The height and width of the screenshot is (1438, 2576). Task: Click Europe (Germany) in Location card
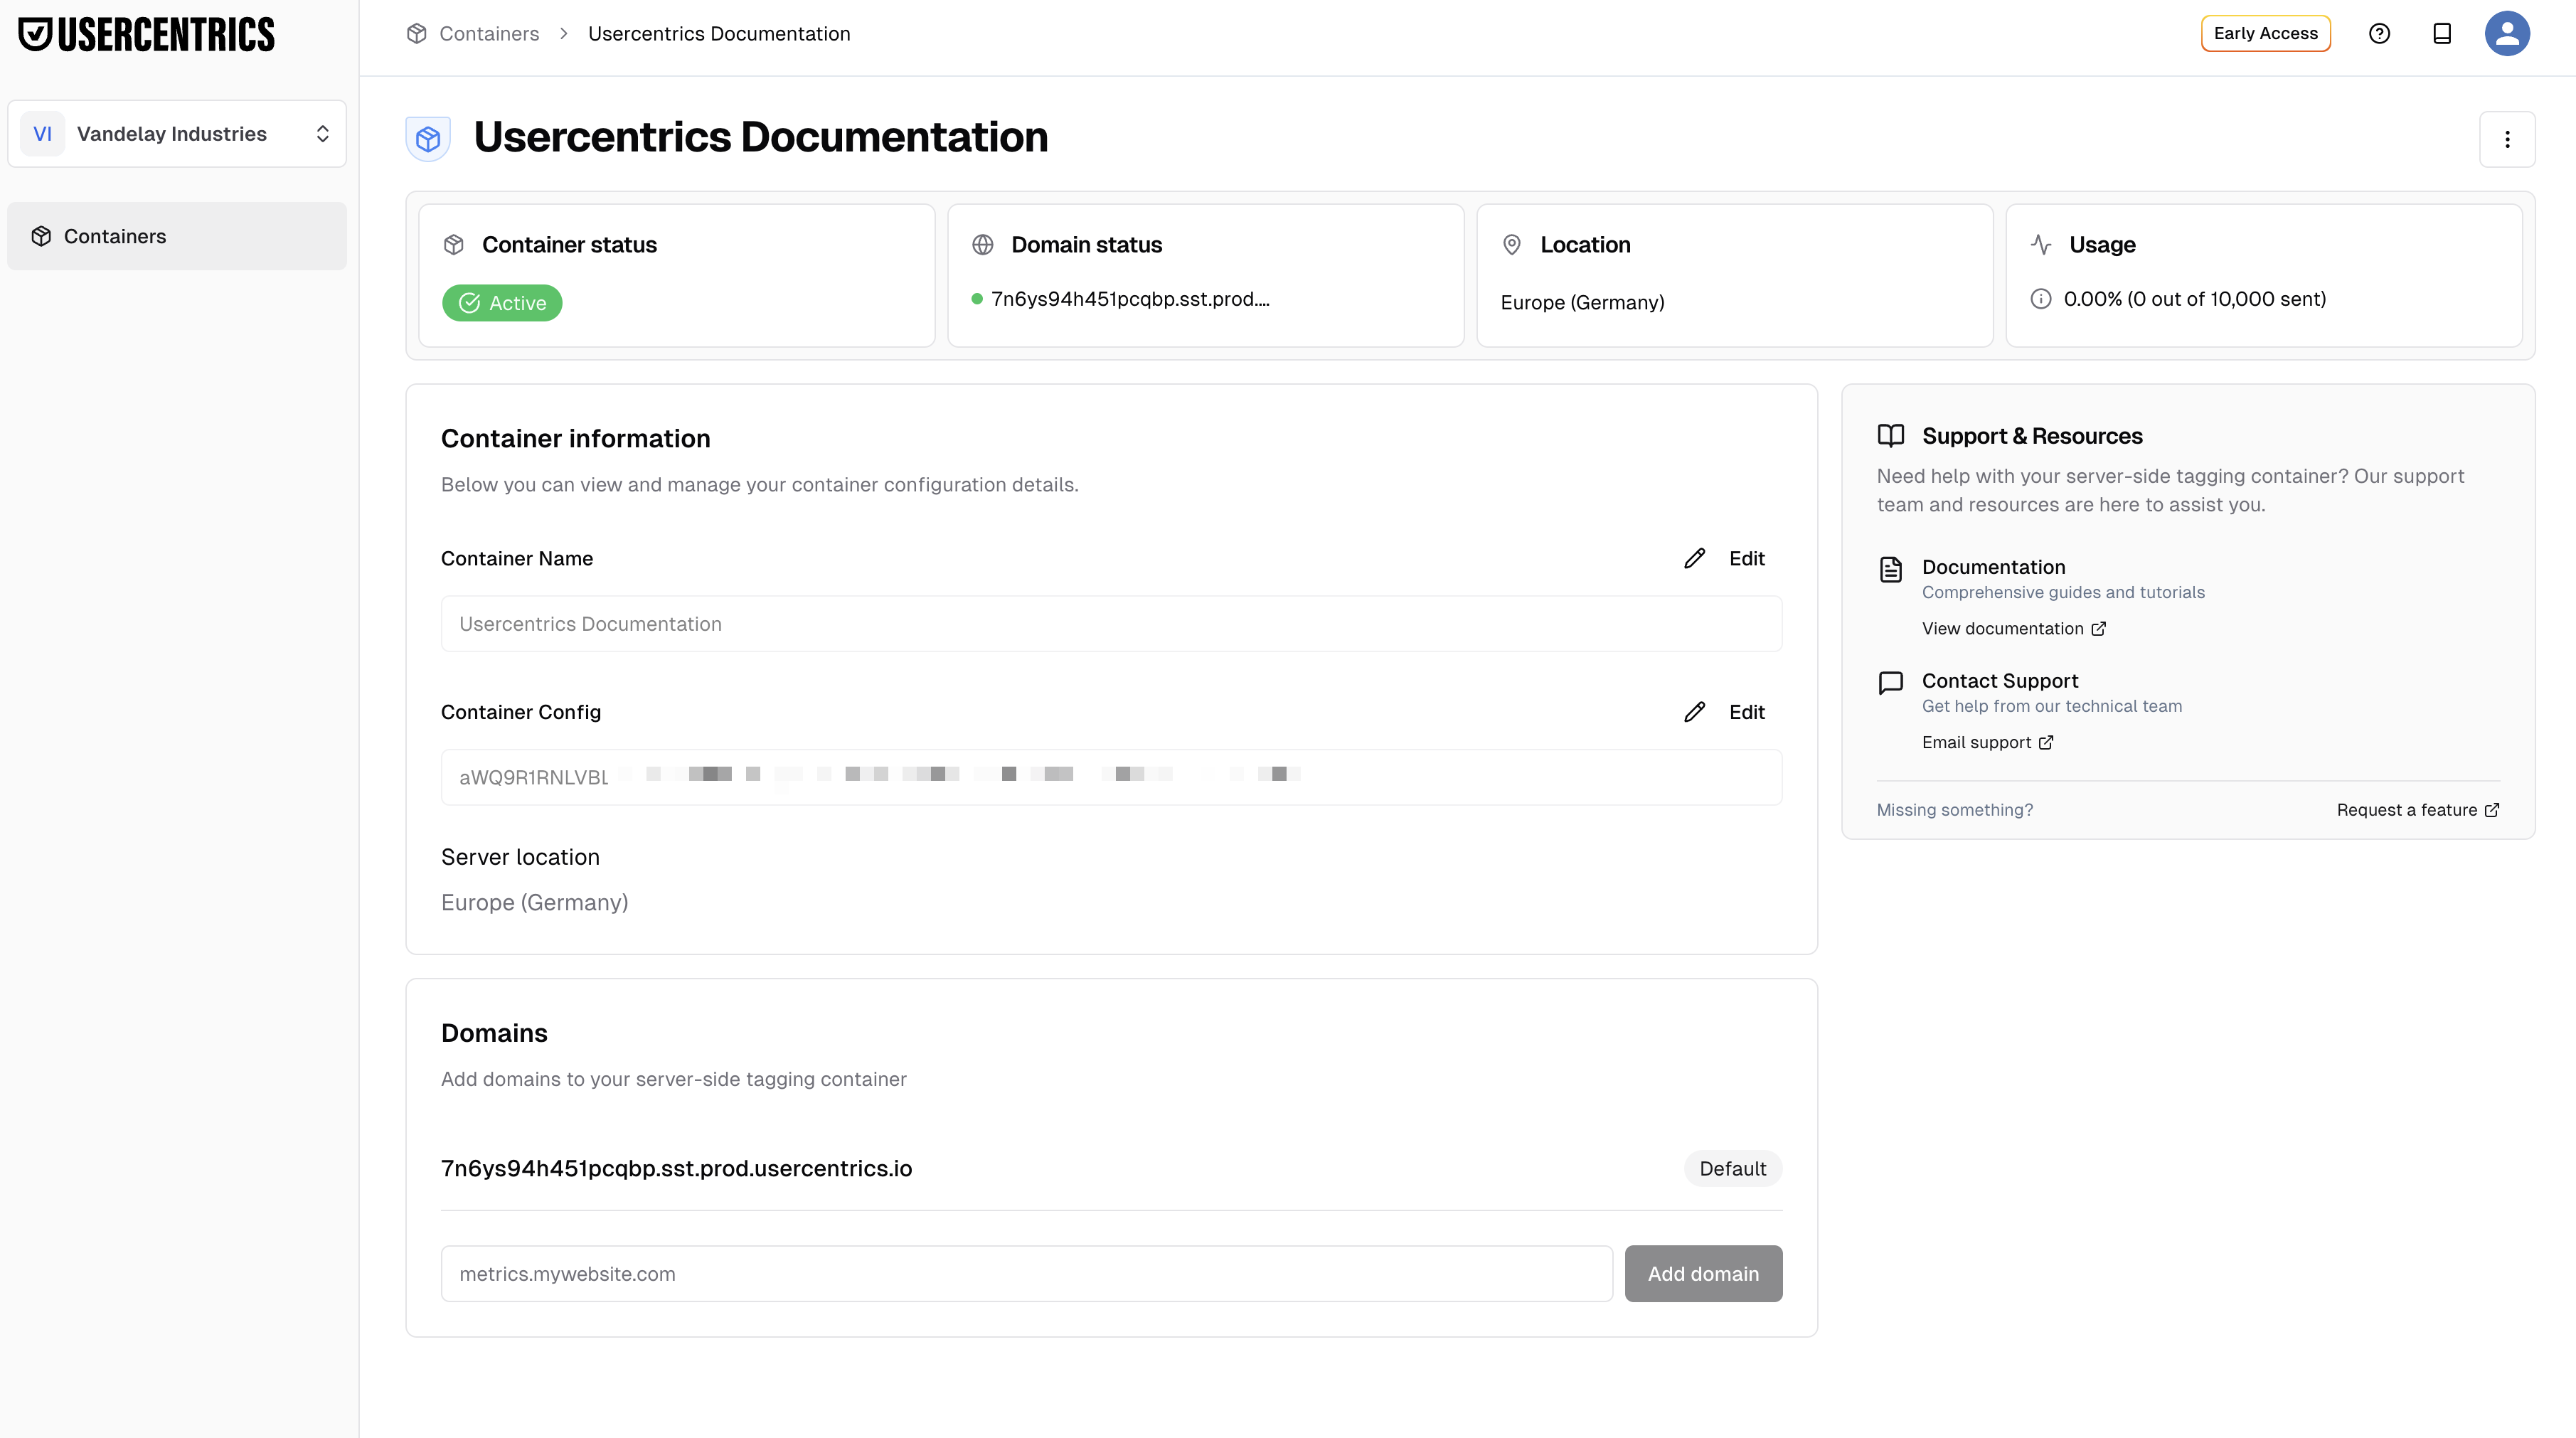(1582, 302)
